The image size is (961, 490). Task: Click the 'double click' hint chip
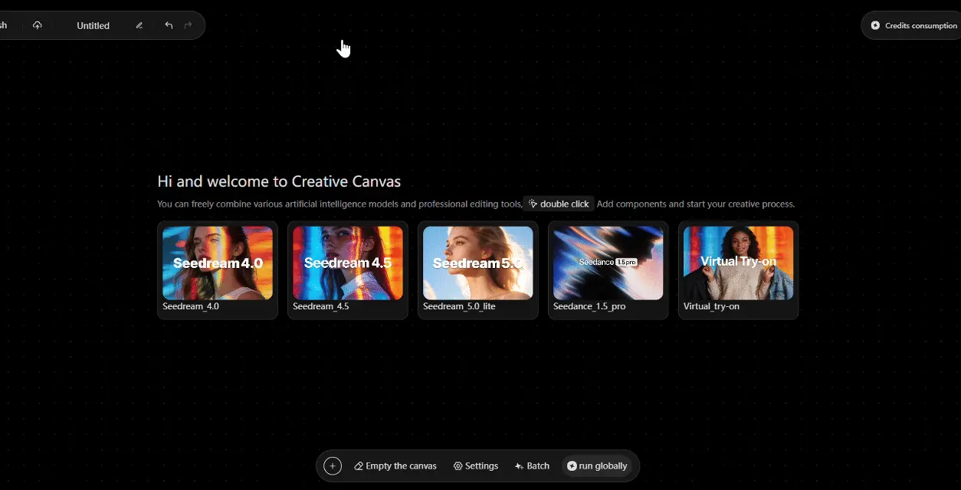point(559,204)
